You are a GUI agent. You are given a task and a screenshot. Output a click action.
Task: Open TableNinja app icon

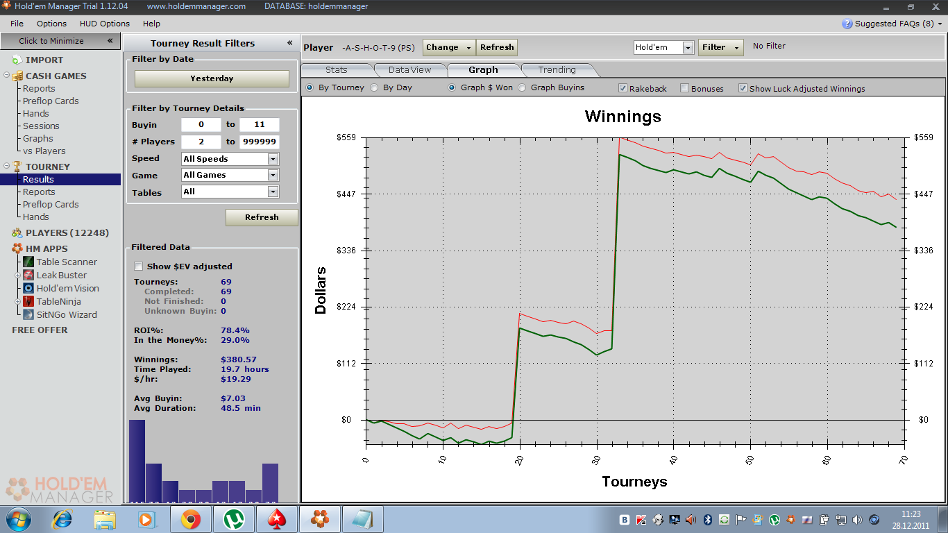coord(28,301)
